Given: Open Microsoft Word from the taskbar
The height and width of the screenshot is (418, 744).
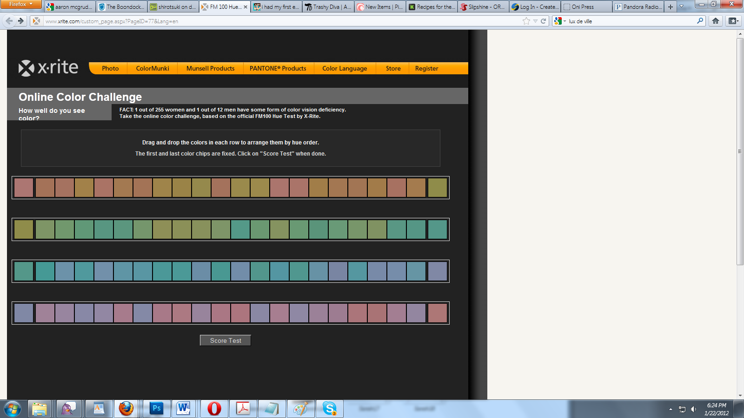Looking at the screenshot, I should tap(184, 409).
